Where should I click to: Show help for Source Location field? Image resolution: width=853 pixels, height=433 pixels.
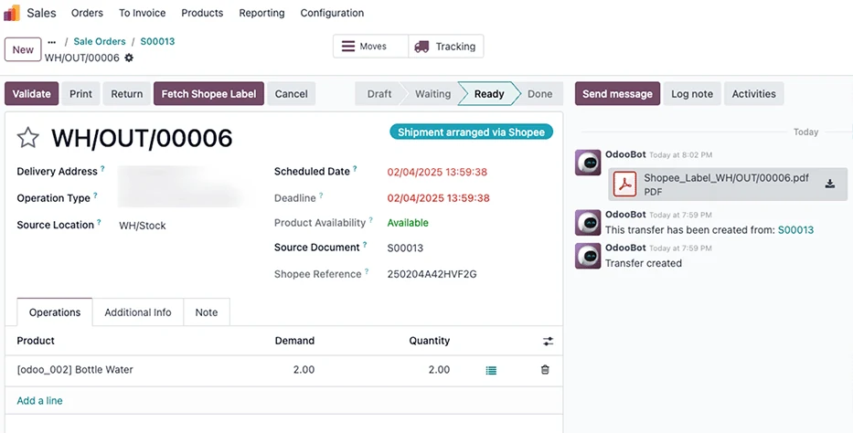point(99,222)
